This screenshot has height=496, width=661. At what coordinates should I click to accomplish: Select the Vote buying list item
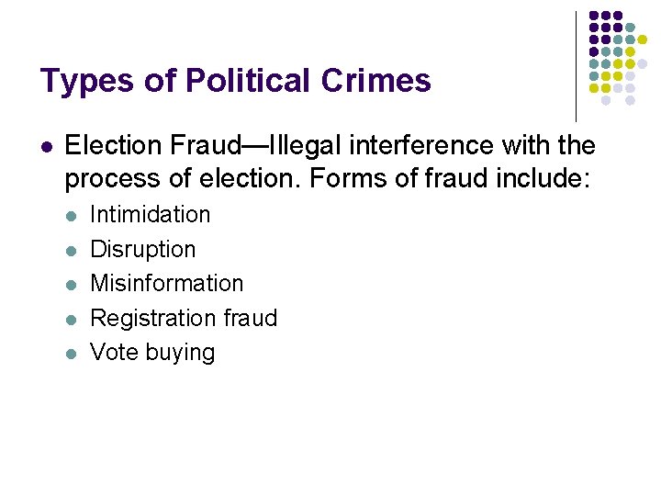pos(152,353)
